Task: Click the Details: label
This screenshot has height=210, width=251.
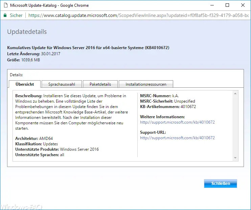Action: click(16, 75)
